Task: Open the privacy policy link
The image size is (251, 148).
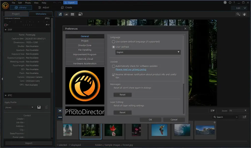Action: (x=131, y=69)
